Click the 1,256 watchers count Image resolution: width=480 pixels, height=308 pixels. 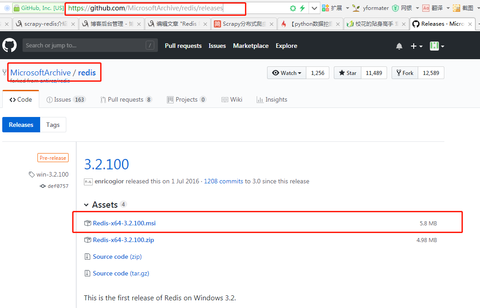318,73
